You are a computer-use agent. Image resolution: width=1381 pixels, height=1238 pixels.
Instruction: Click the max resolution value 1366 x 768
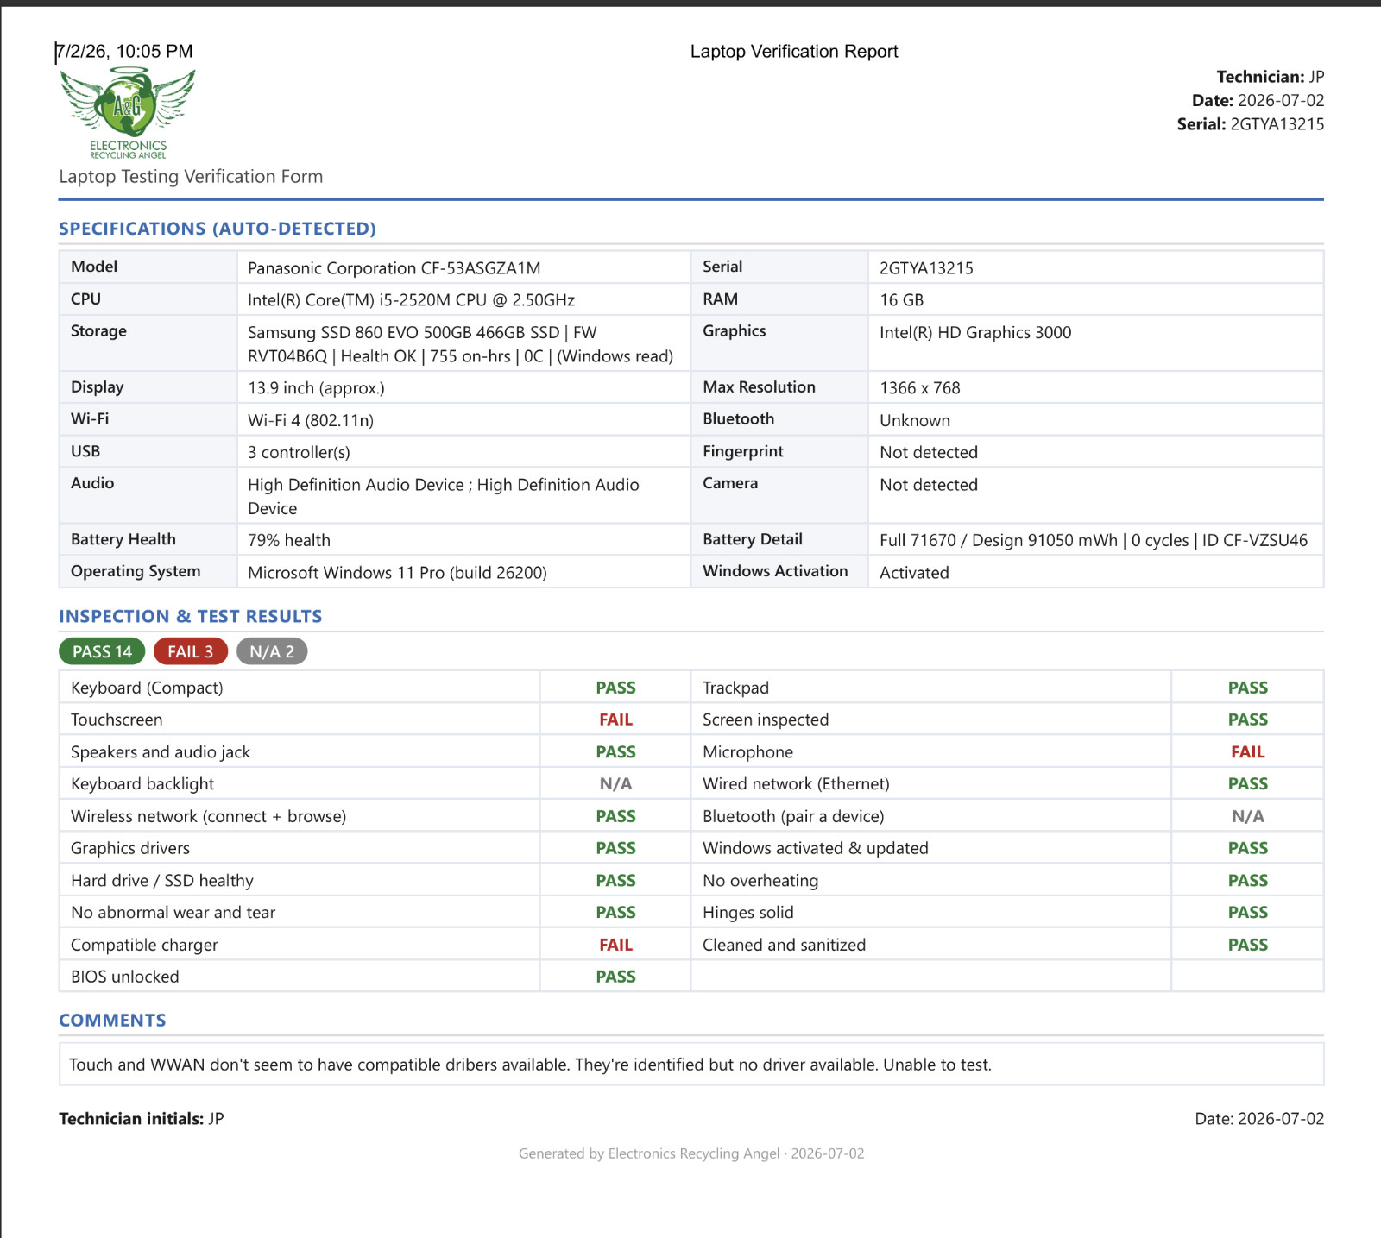(x=920, y=388)
